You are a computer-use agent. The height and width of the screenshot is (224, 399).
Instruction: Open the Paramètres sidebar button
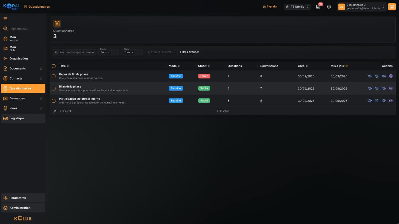[x=23, y=198]
